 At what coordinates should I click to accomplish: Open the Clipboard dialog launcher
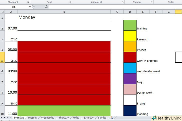pos(28,2)
